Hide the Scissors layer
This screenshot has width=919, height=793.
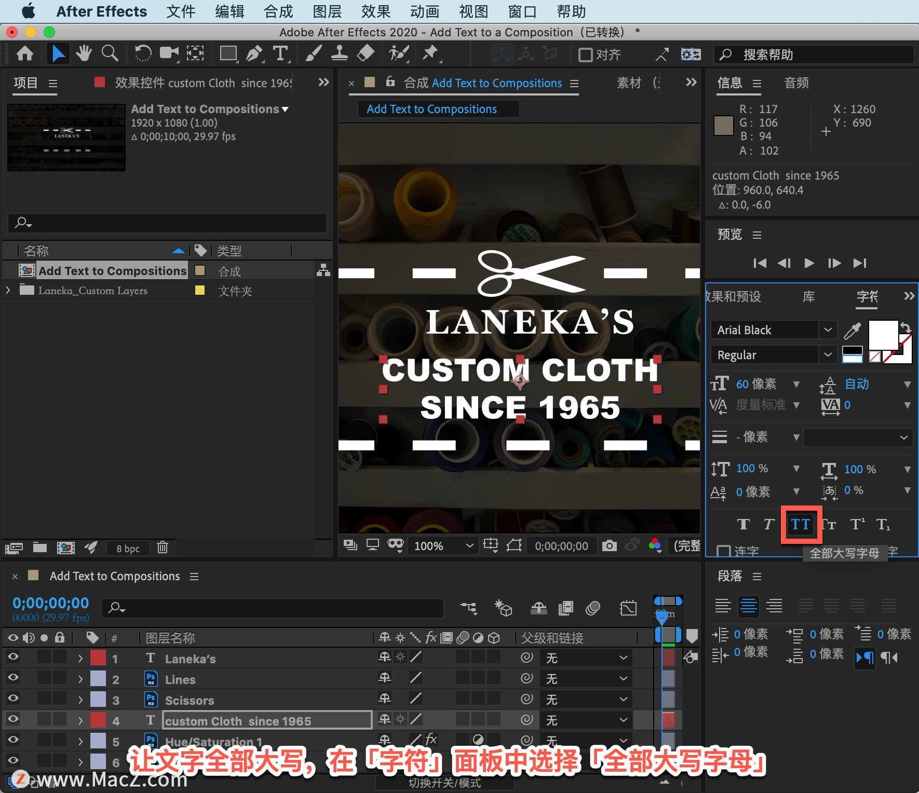(13, 698)
